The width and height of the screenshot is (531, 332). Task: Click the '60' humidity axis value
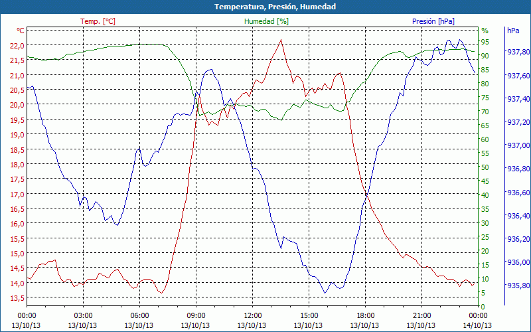tap(485, 139)
